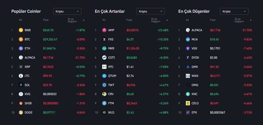
Task: Sort En Çok Artanlar by 24 sa Değişim
Action: [x=160, y=20]
